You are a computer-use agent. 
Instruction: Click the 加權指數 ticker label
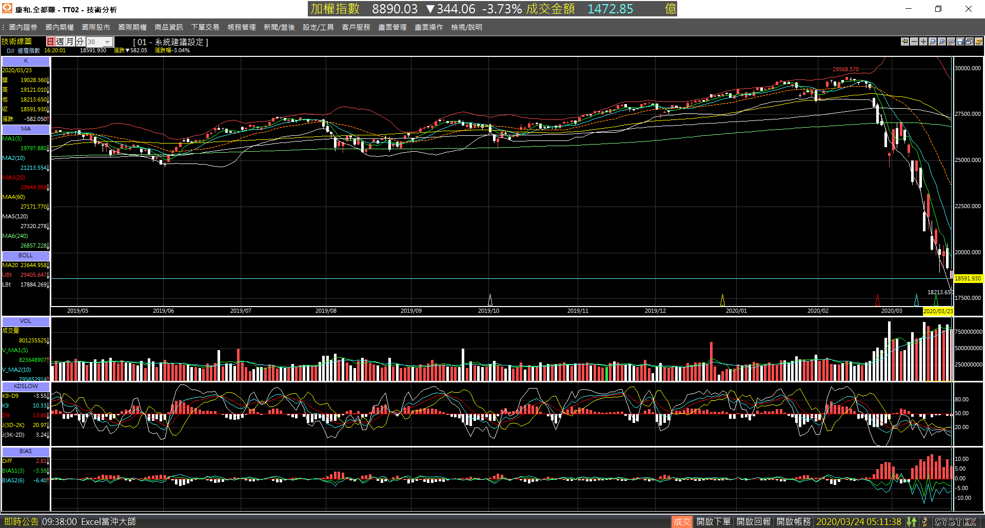[335, 9]
